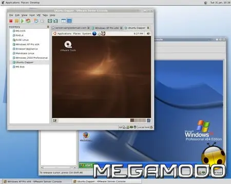Screen dimensions: 231x184
Task: Click left scroll arrow in rear window inventory
Action: 42,168
